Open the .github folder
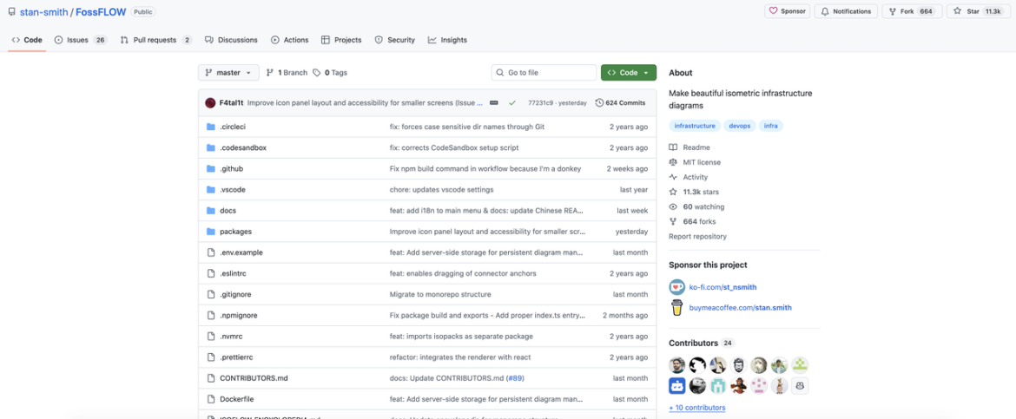 231,168
